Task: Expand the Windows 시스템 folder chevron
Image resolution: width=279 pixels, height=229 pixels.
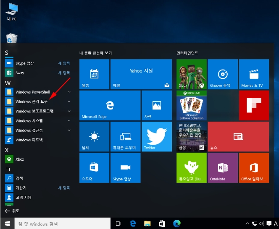Action: tap(69, 121)
